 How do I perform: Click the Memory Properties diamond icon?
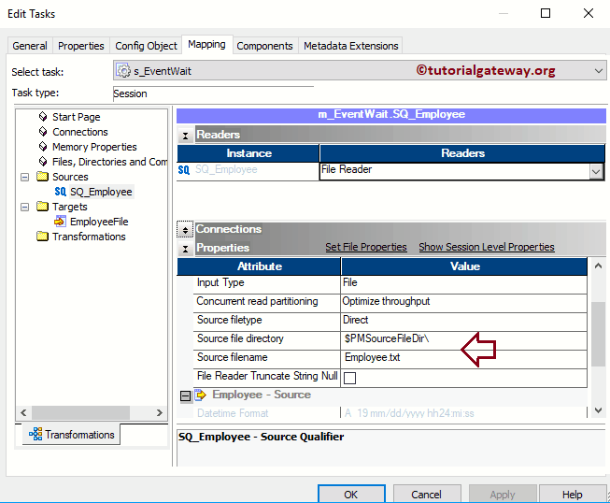[x=43, y=147]
